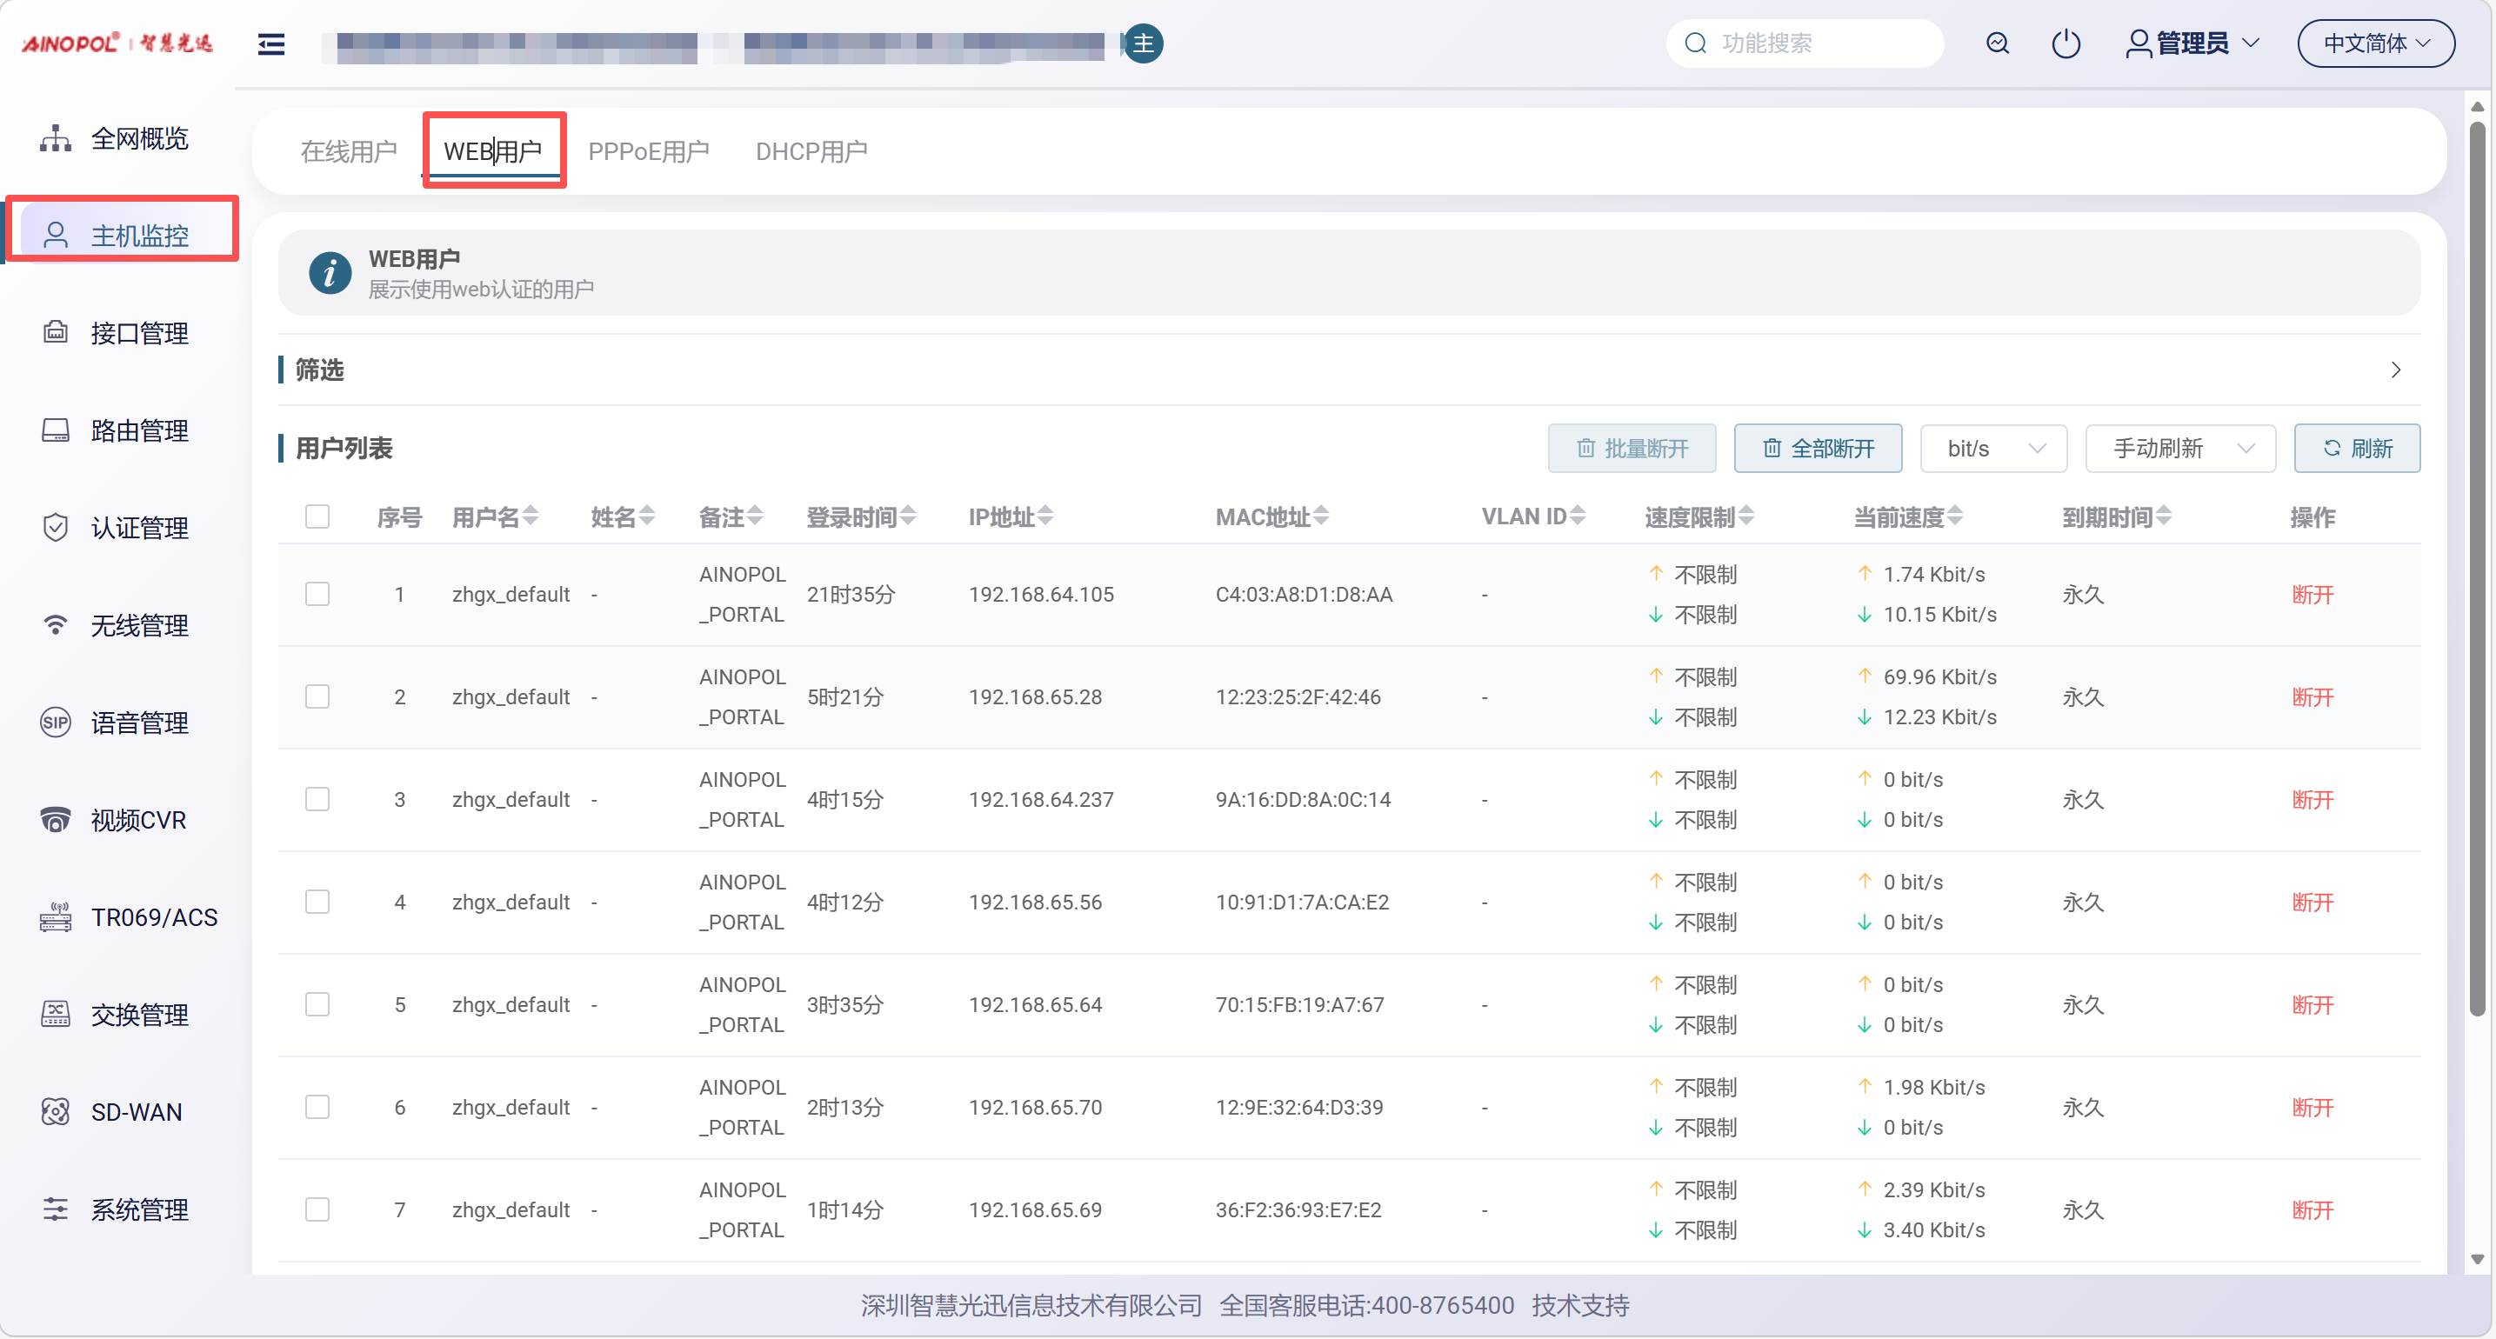Open 视频CVR camera icon
Image resolution: width=2496 pixels, height=1339 pixels.
[x=56, y=820]
